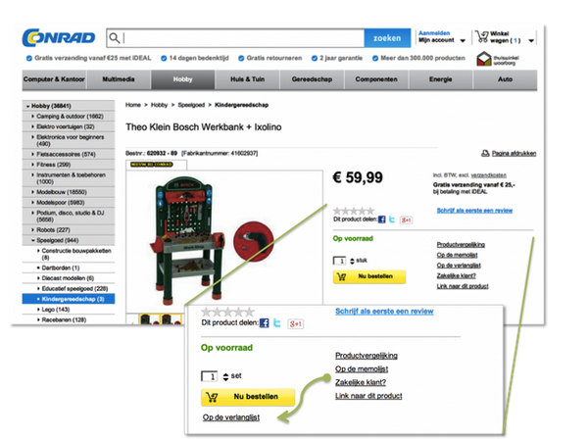Go to Hobby breadcrumb
The height and width of the screenshot is (439, 588).
159,105
